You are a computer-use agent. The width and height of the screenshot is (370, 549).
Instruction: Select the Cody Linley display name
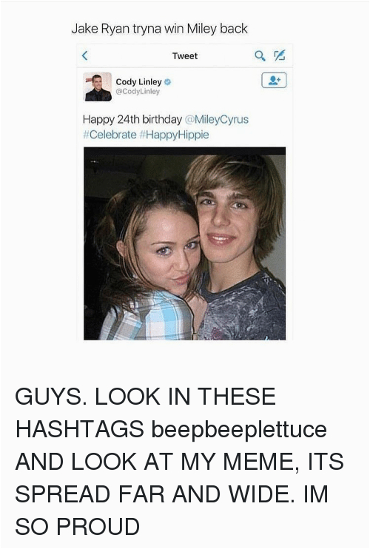pos(138,82)
